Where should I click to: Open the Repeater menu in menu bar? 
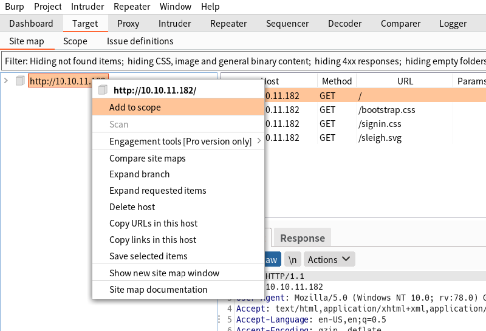[x=132, y=7]
